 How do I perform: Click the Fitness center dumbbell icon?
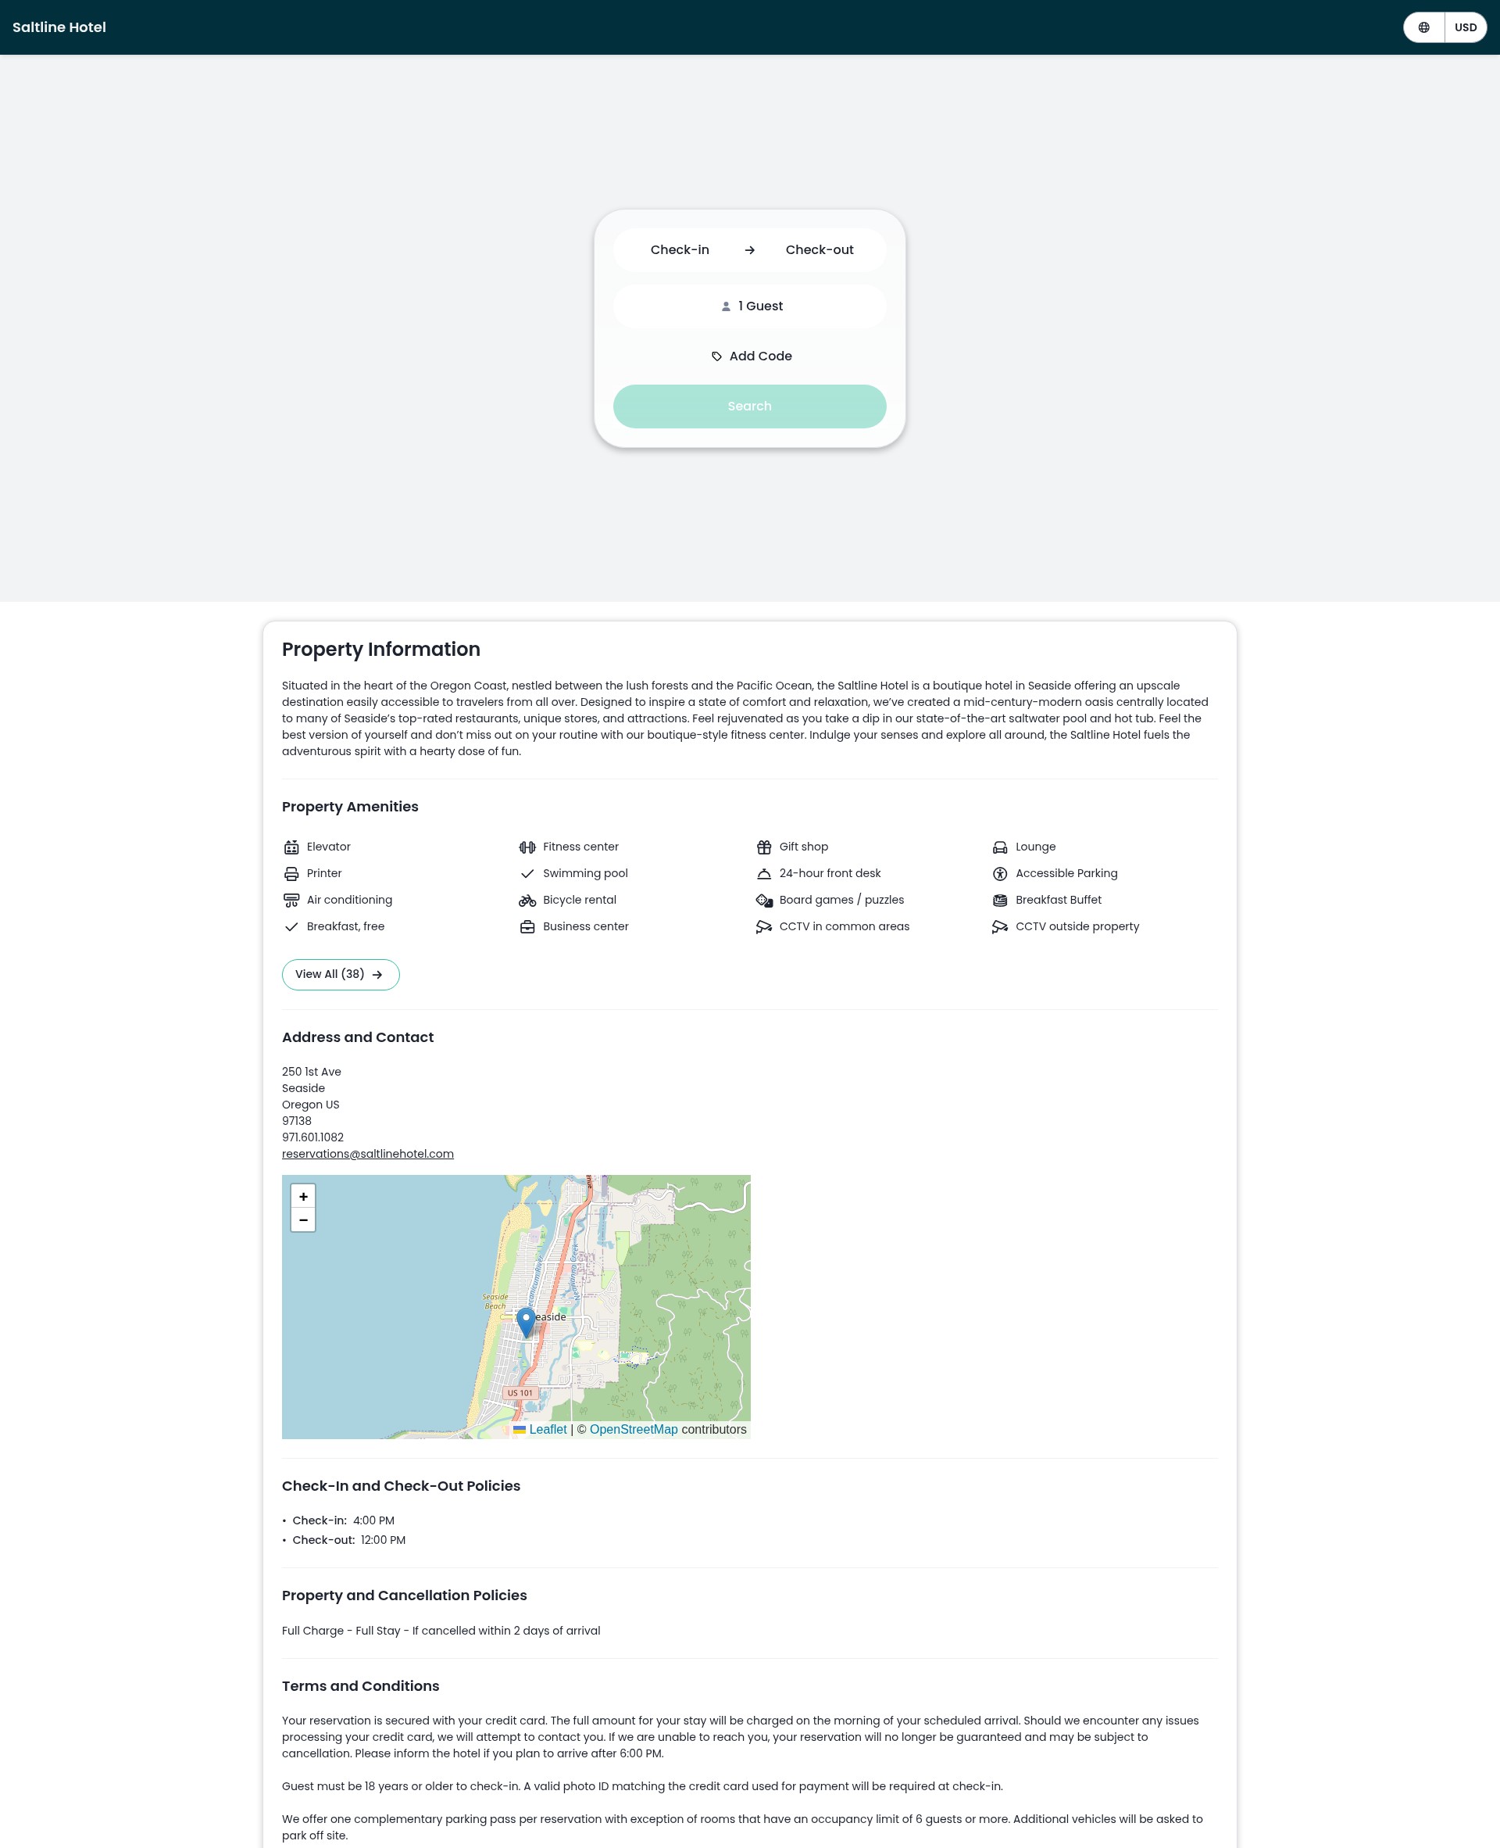click(x=527, y=847)
